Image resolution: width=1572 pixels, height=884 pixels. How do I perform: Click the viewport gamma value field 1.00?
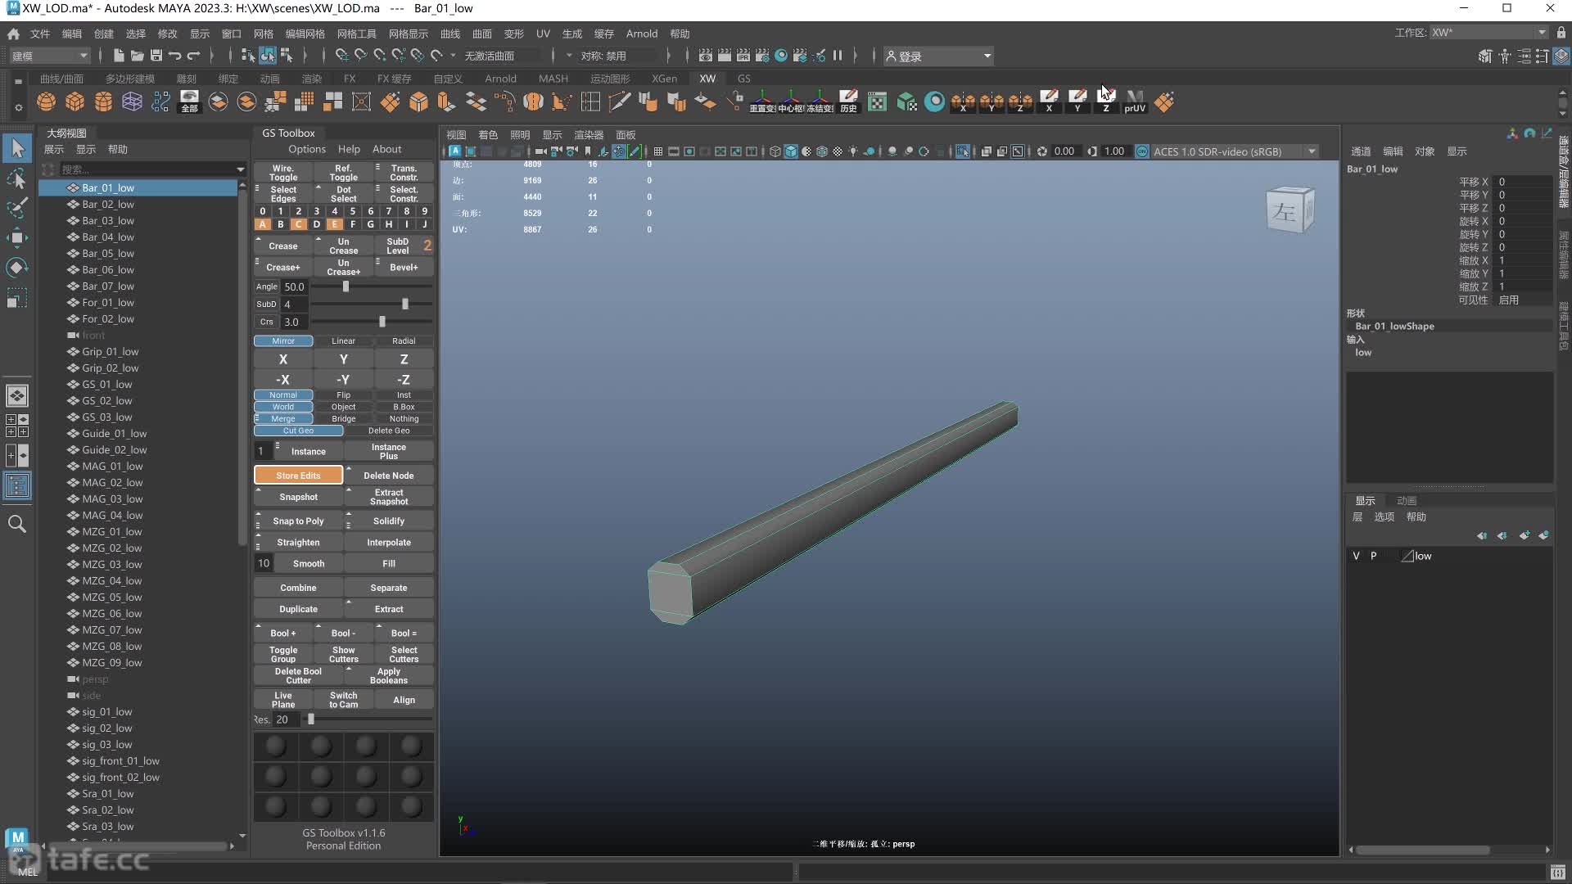click(1114, 151)
